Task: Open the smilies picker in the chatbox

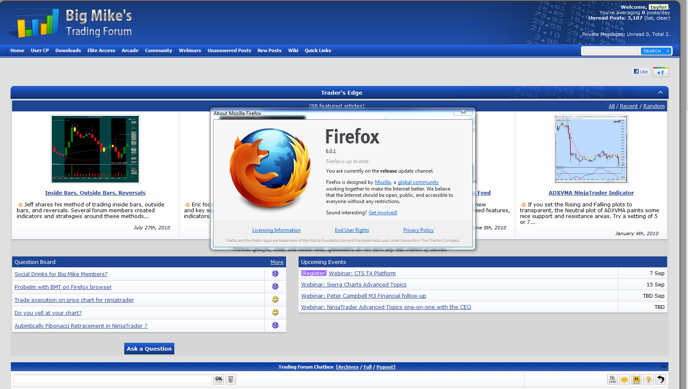Action: (x=624, y=379)
